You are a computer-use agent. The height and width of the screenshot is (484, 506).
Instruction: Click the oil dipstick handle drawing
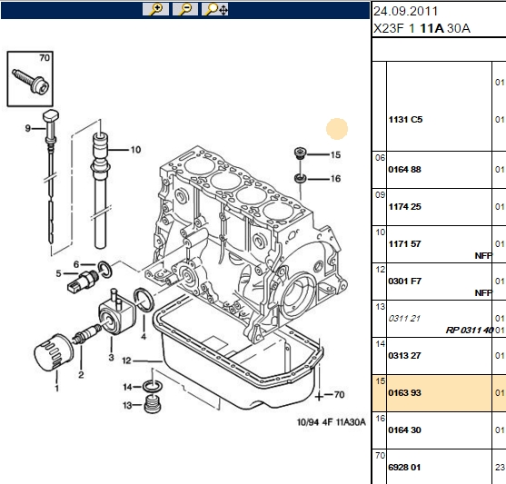pos(51,126)
